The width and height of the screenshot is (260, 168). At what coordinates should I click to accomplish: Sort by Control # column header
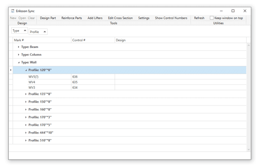click(93, 40)
